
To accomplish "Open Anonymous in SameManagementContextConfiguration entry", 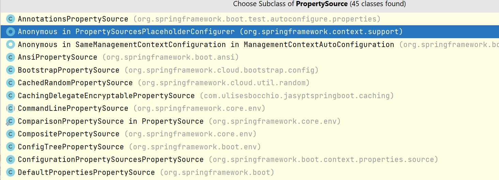I will 206,45.
